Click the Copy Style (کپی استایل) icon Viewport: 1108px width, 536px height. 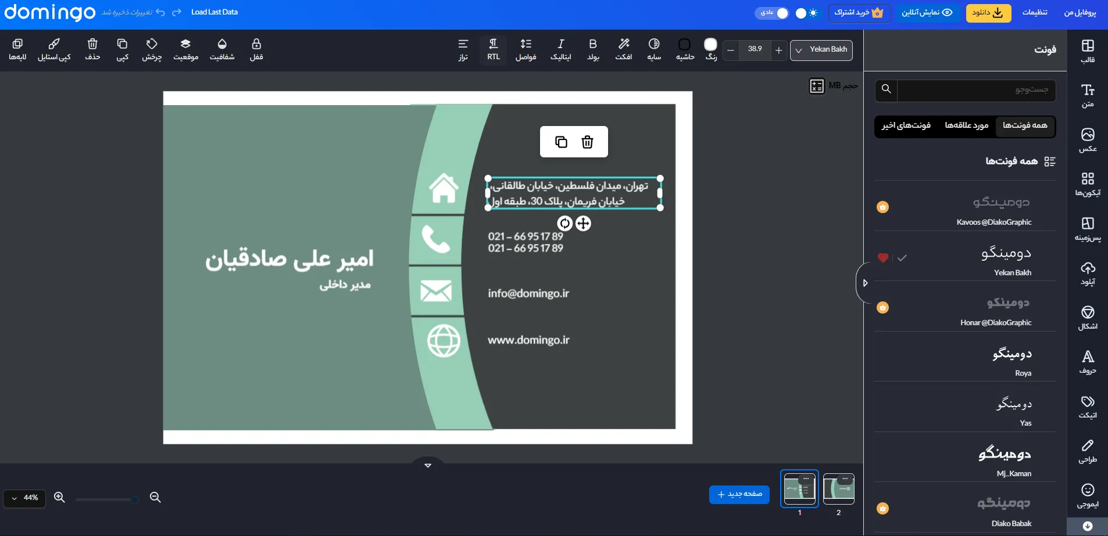[x=54, y=49]
